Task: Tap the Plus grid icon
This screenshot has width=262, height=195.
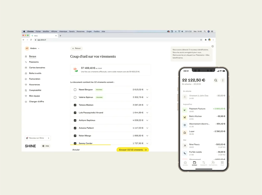Action: point(222,163)
